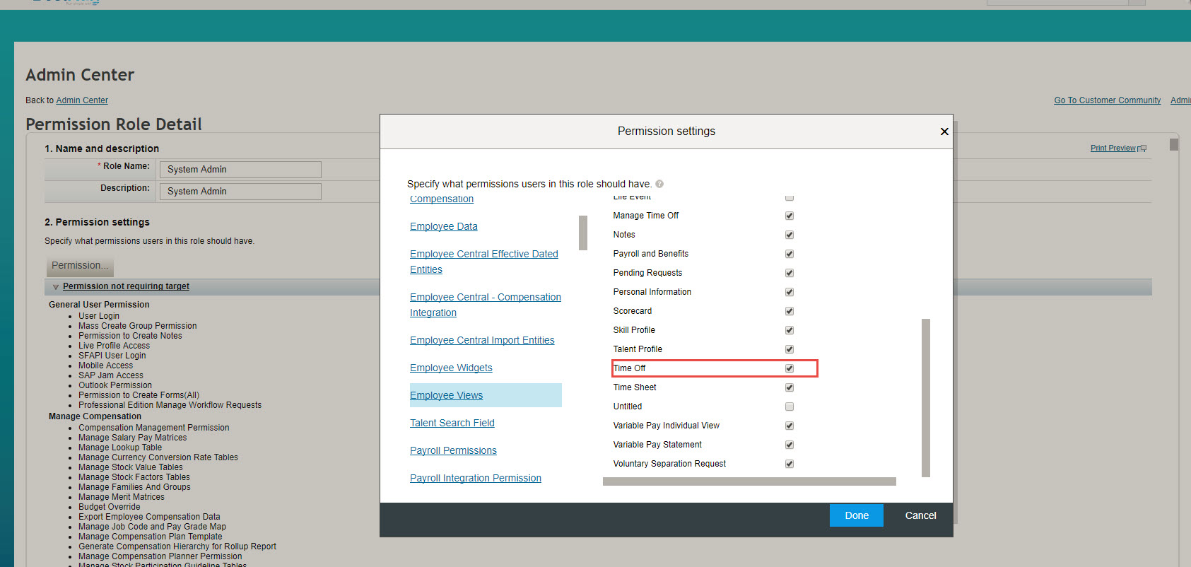Toggle Voluntary Separation Request checkbox
The image size is (1191, 567).
click(x=790, y=464)
